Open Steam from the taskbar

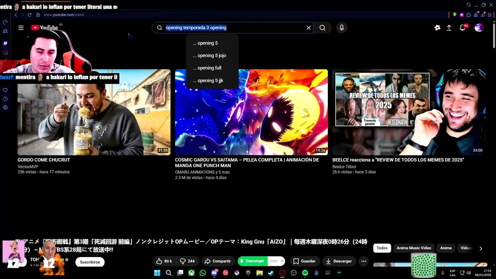click(271, 273)
